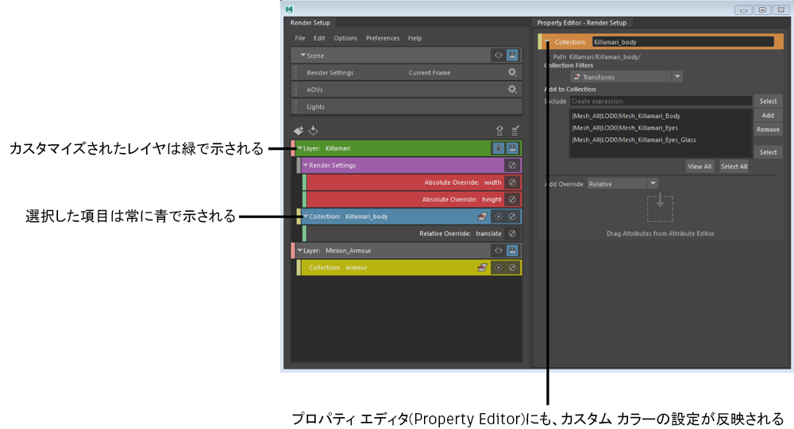Click the import render setup icon
This screenshot has height=429, width=794.
[314, 131]
